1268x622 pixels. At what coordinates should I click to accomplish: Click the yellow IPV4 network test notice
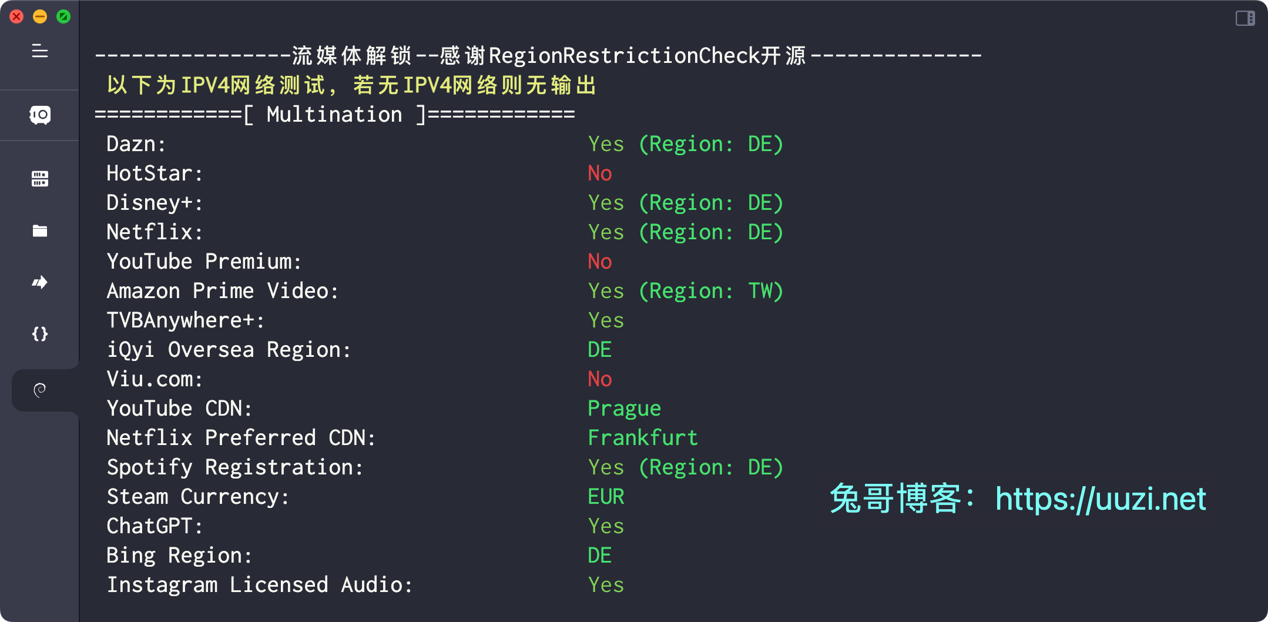coord(351,85)
